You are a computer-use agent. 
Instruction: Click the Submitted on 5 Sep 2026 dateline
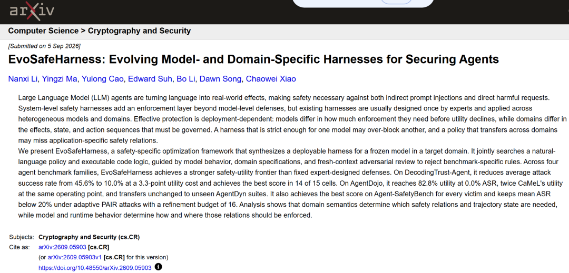44,46
